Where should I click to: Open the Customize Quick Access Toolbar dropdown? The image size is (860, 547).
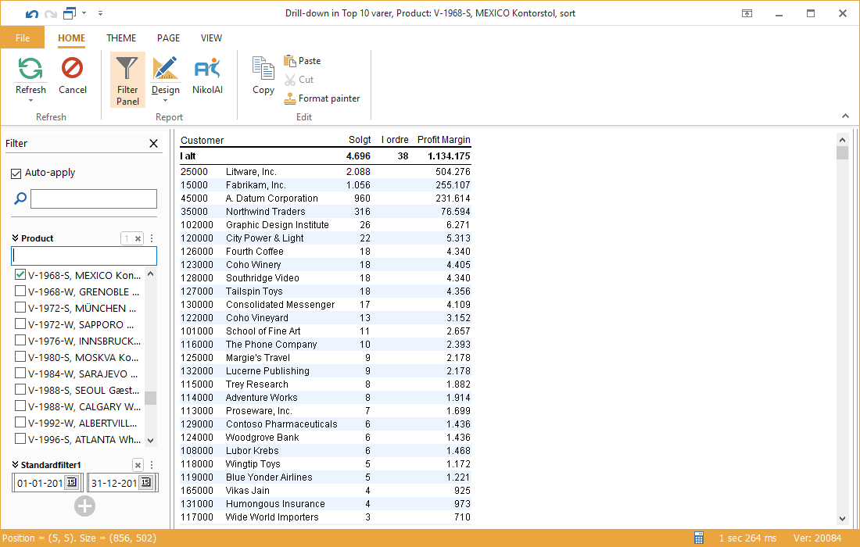tap(100, 13)
